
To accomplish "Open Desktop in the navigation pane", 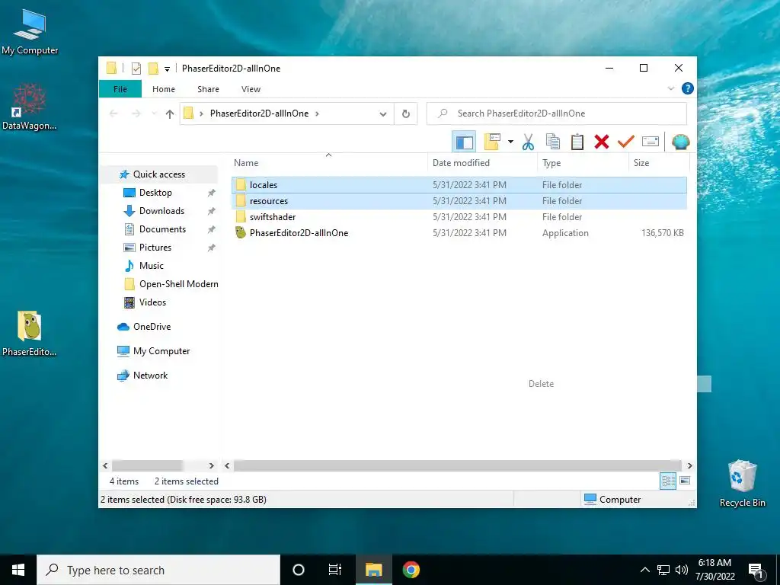I will 155,193.
